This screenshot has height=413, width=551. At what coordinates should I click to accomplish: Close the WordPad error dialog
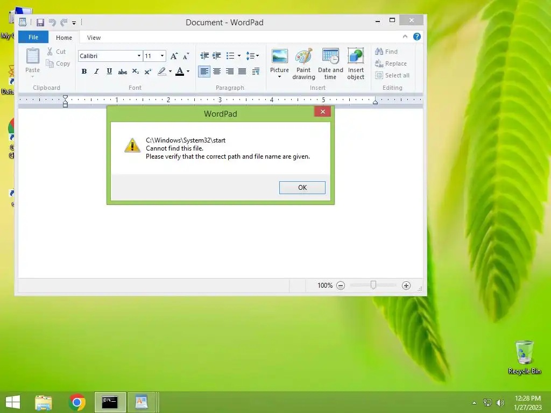323,112
